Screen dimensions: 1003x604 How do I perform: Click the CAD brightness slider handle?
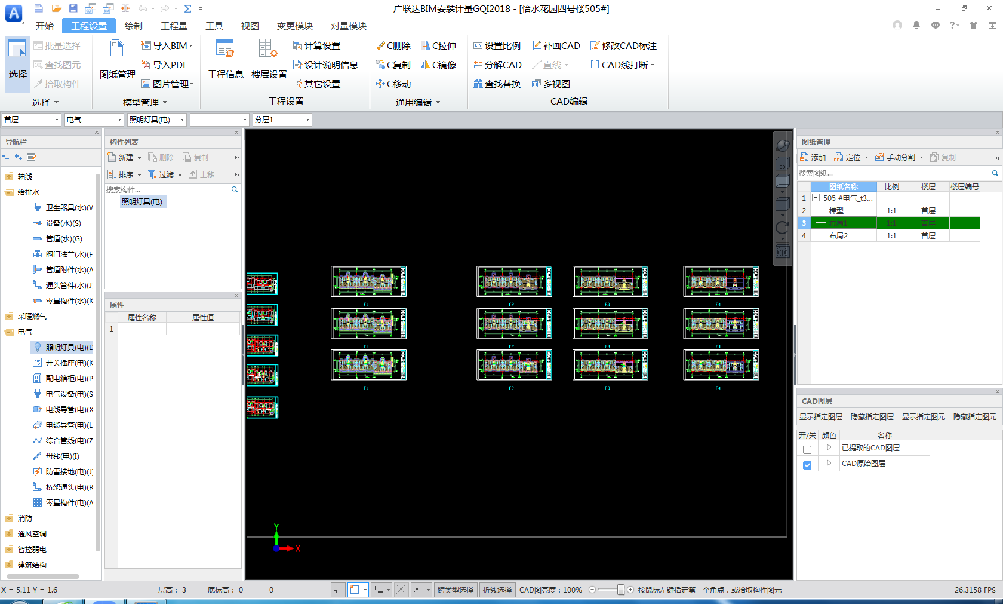click(x=620, y=590)
